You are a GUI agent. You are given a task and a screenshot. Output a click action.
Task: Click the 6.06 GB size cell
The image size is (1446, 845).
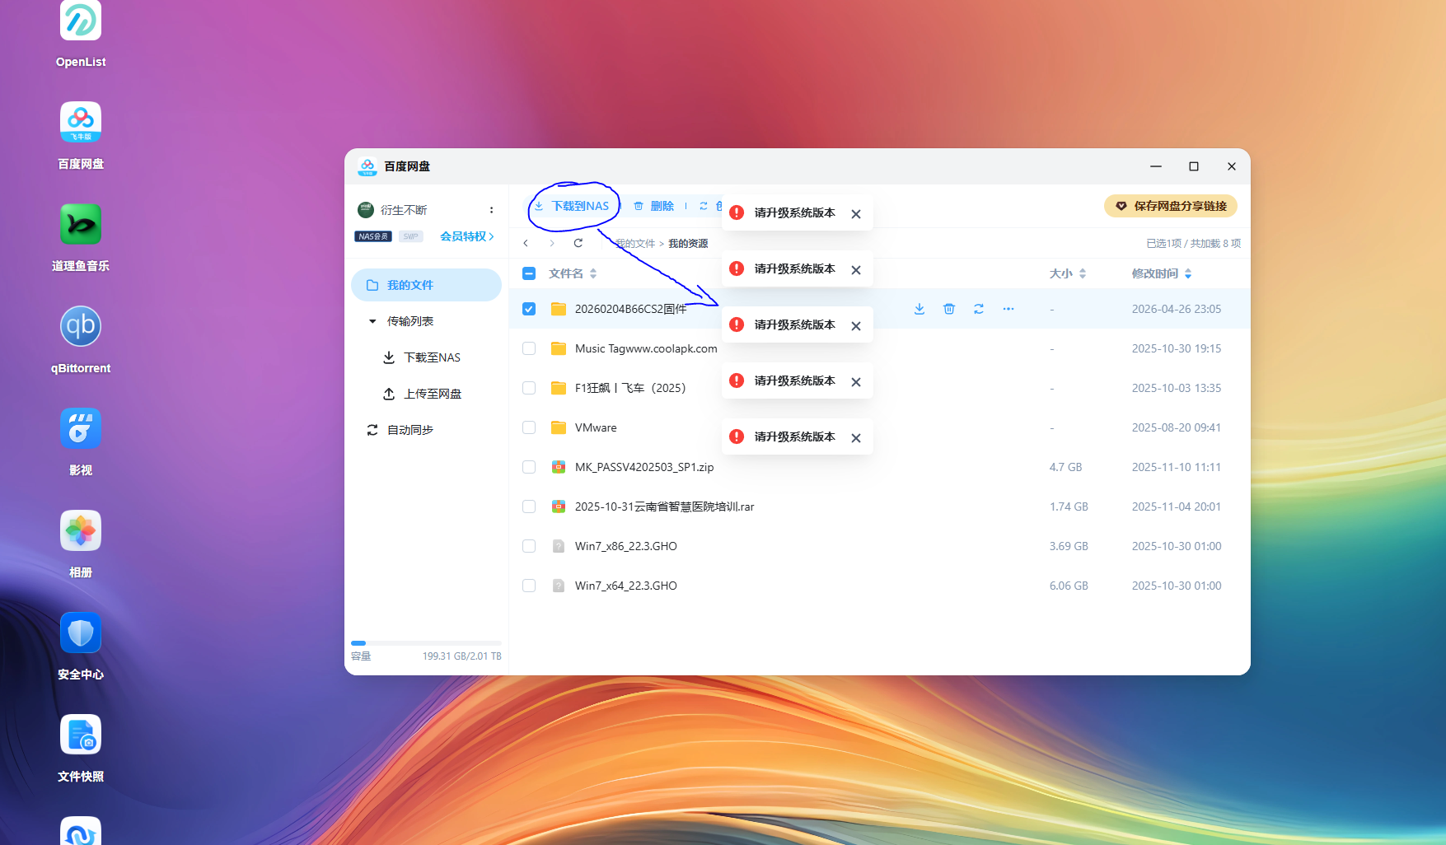coord(1069,586)
